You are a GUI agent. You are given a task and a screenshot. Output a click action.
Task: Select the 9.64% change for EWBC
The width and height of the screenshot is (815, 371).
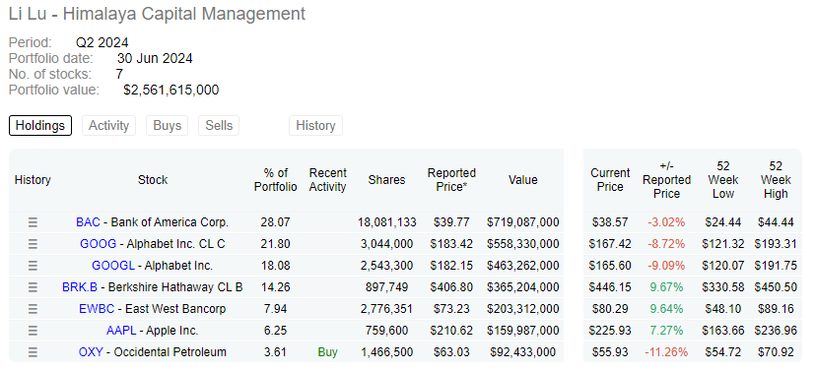click(666, 309)
